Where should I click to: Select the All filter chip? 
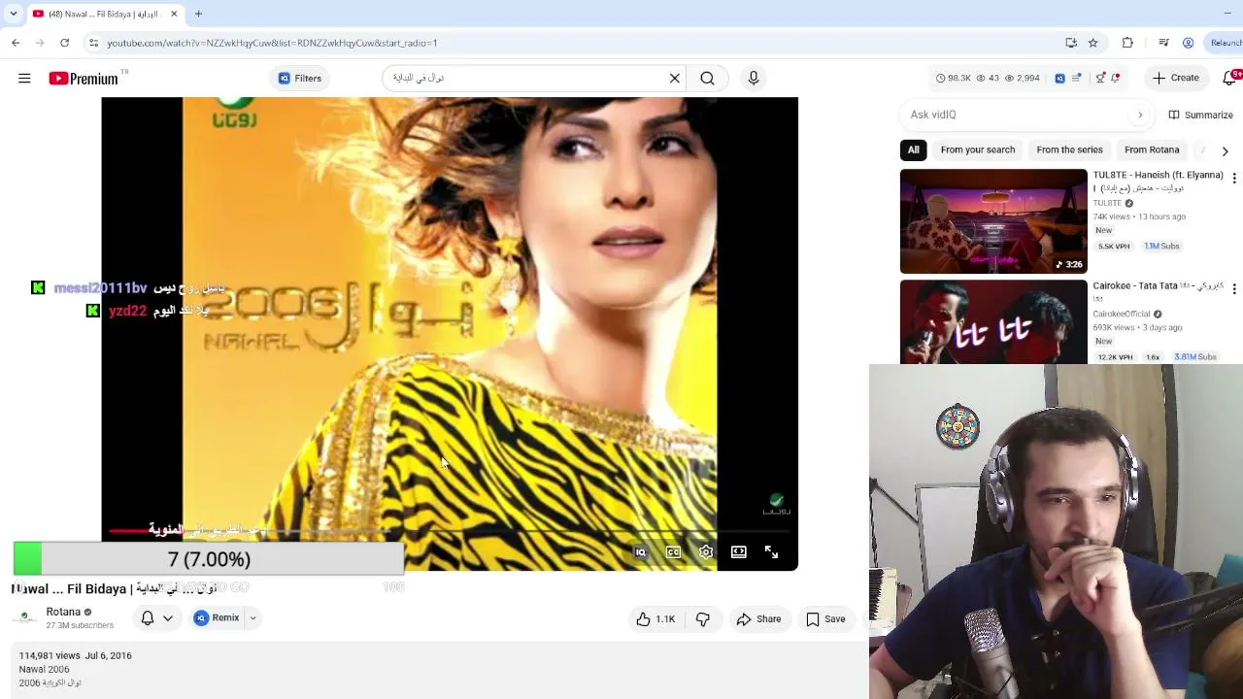coord(913,150)
